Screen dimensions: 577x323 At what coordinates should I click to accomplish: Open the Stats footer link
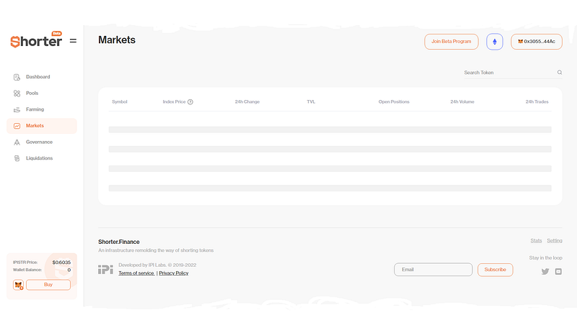[536, 241]
